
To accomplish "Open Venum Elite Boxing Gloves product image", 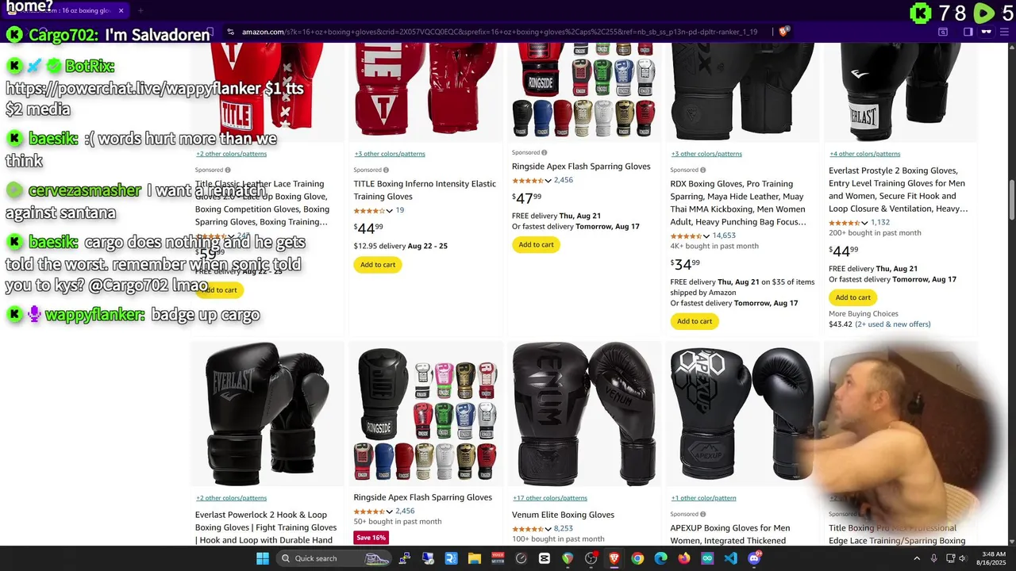I will 584,414.
